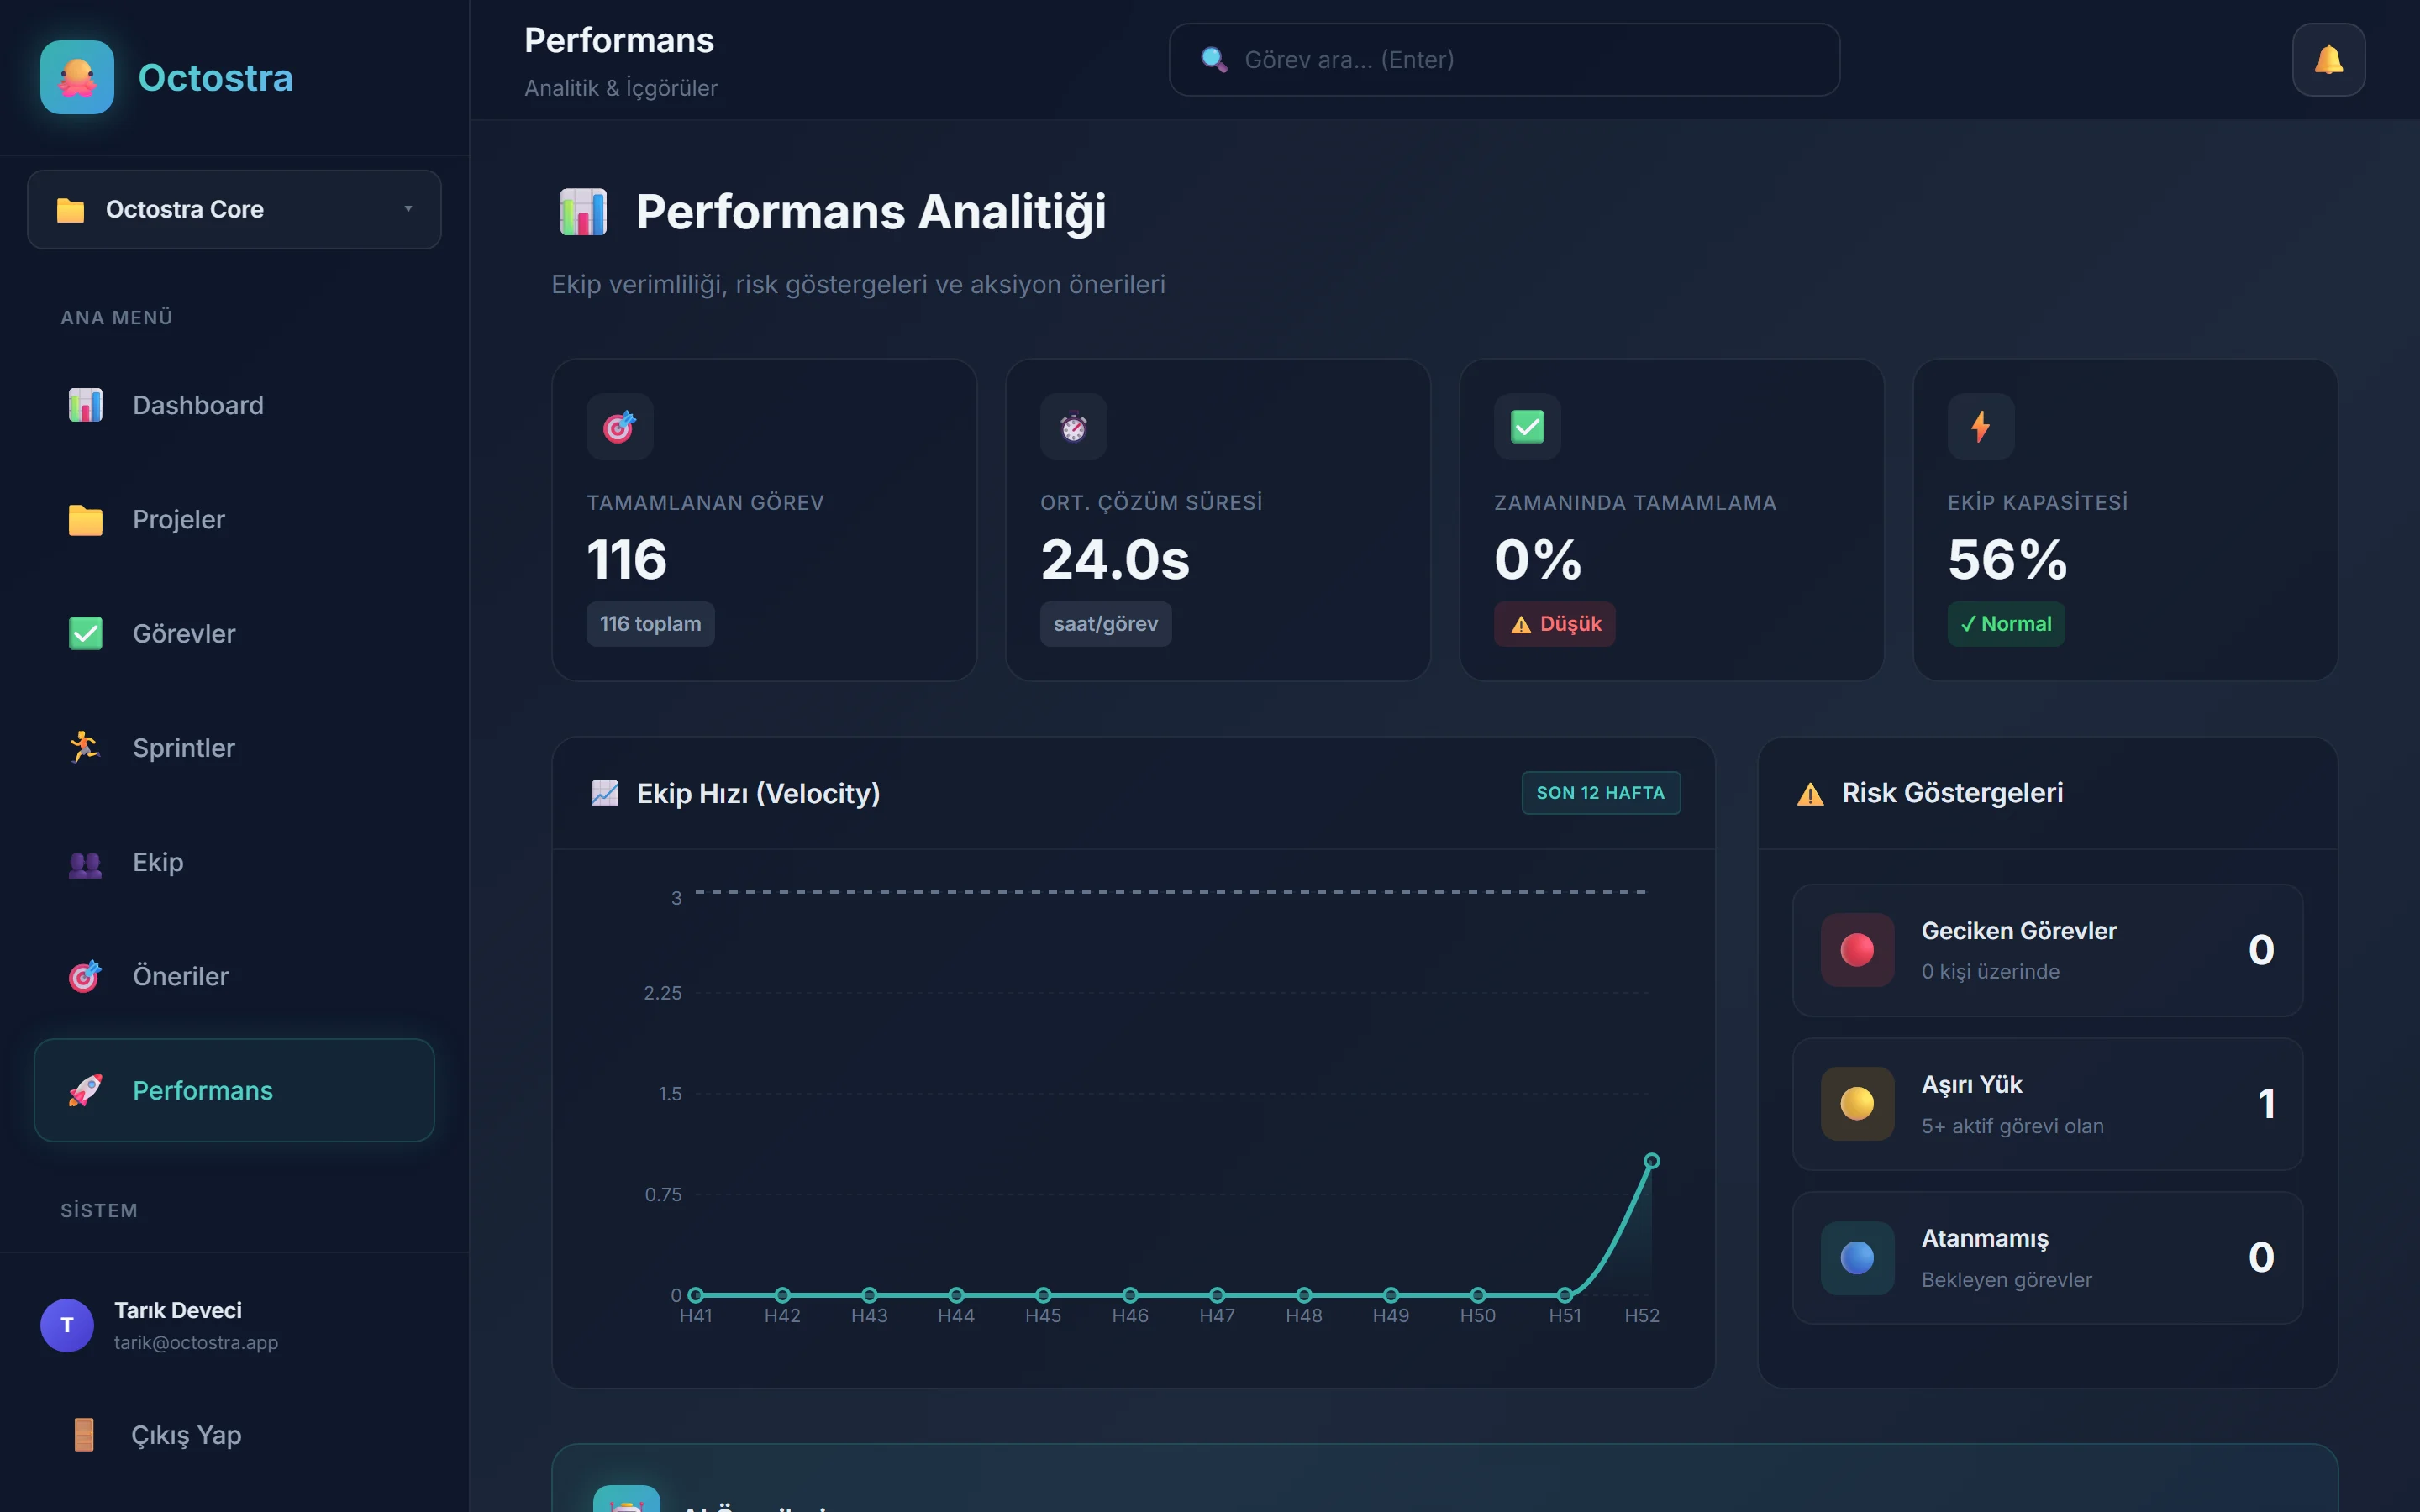Click the Zamanında Tamamlama checkmark icon
The image size is (2420, 1512).
[x=1527, y=427]
